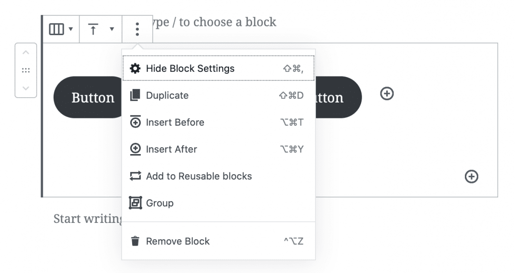Click the right dark Button block

[339, 97]
